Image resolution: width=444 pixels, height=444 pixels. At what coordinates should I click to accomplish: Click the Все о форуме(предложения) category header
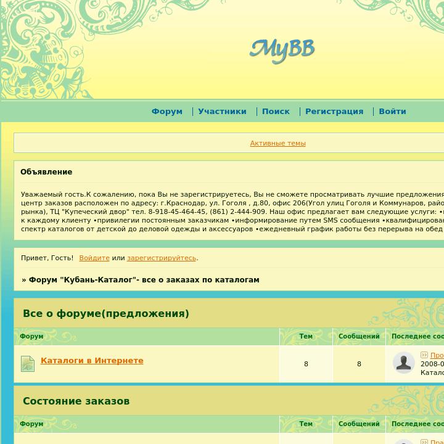point(106,313)
